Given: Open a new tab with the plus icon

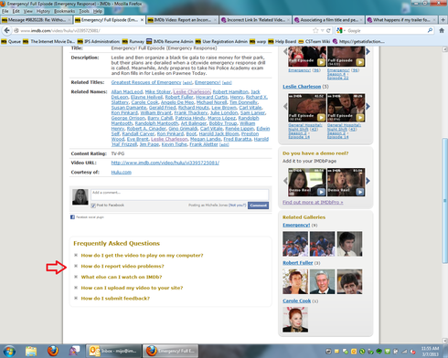Looking at the screenshot, I should point(443,20).
